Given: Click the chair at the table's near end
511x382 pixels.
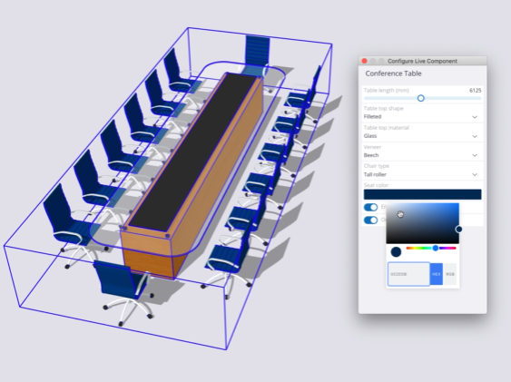Looking at the screenshot, I should click(123, 291).
